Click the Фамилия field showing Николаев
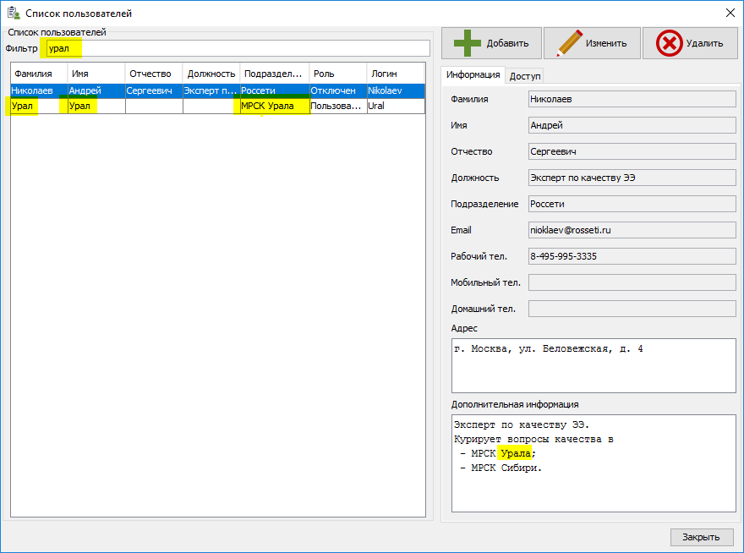Viewport: 744px width, 553px height. (632, 99)
